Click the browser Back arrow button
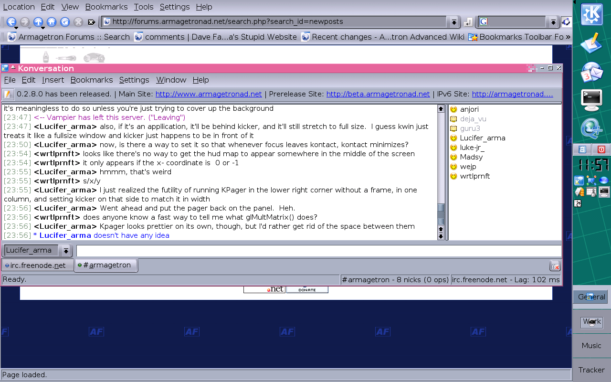Viewport: 611px width, 382px height. (11, 22)
